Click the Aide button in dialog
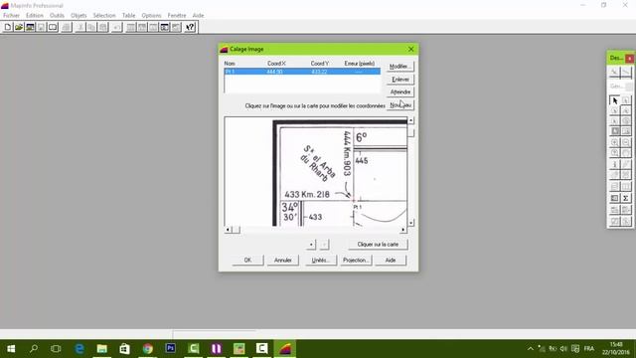This screenshot has height=358, width=636. 391,261
